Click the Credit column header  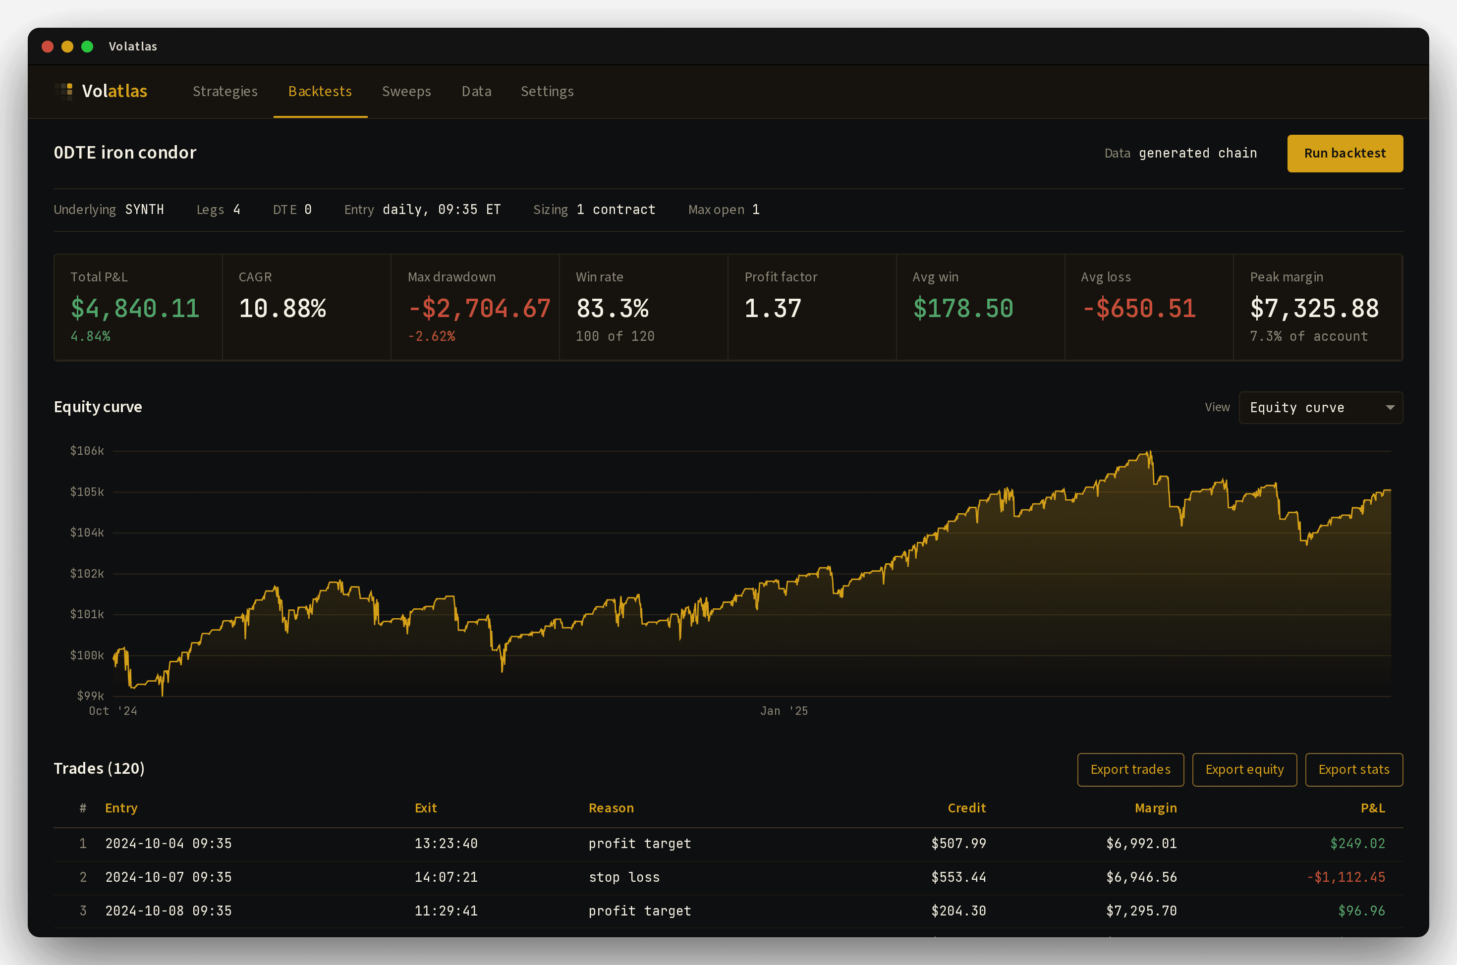966,808
